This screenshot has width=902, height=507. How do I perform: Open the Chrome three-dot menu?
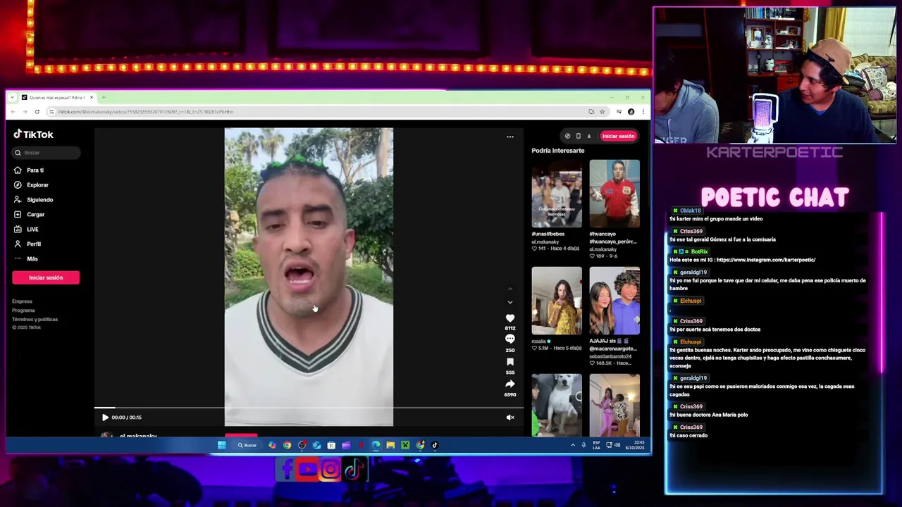tap(642, 112)
